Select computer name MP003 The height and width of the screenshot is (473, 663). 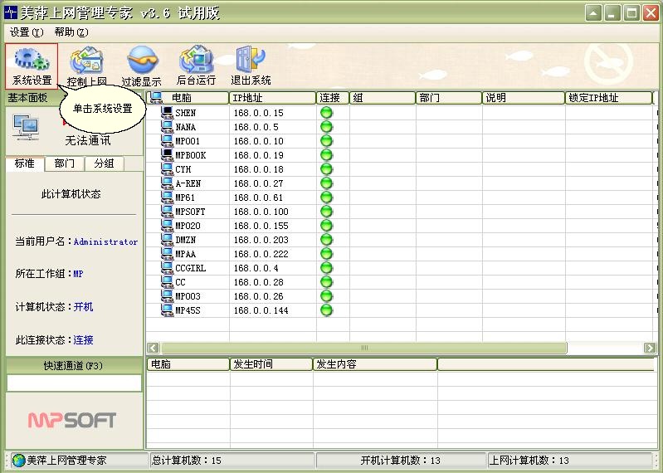coord(188,296)
